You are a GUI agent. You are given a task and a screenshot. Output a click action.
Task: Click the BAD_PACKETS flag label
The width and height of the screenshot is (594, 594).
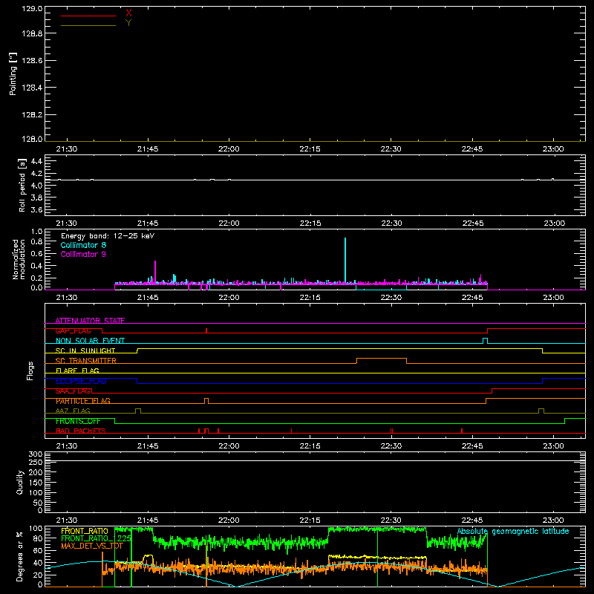tap(81, 431)
